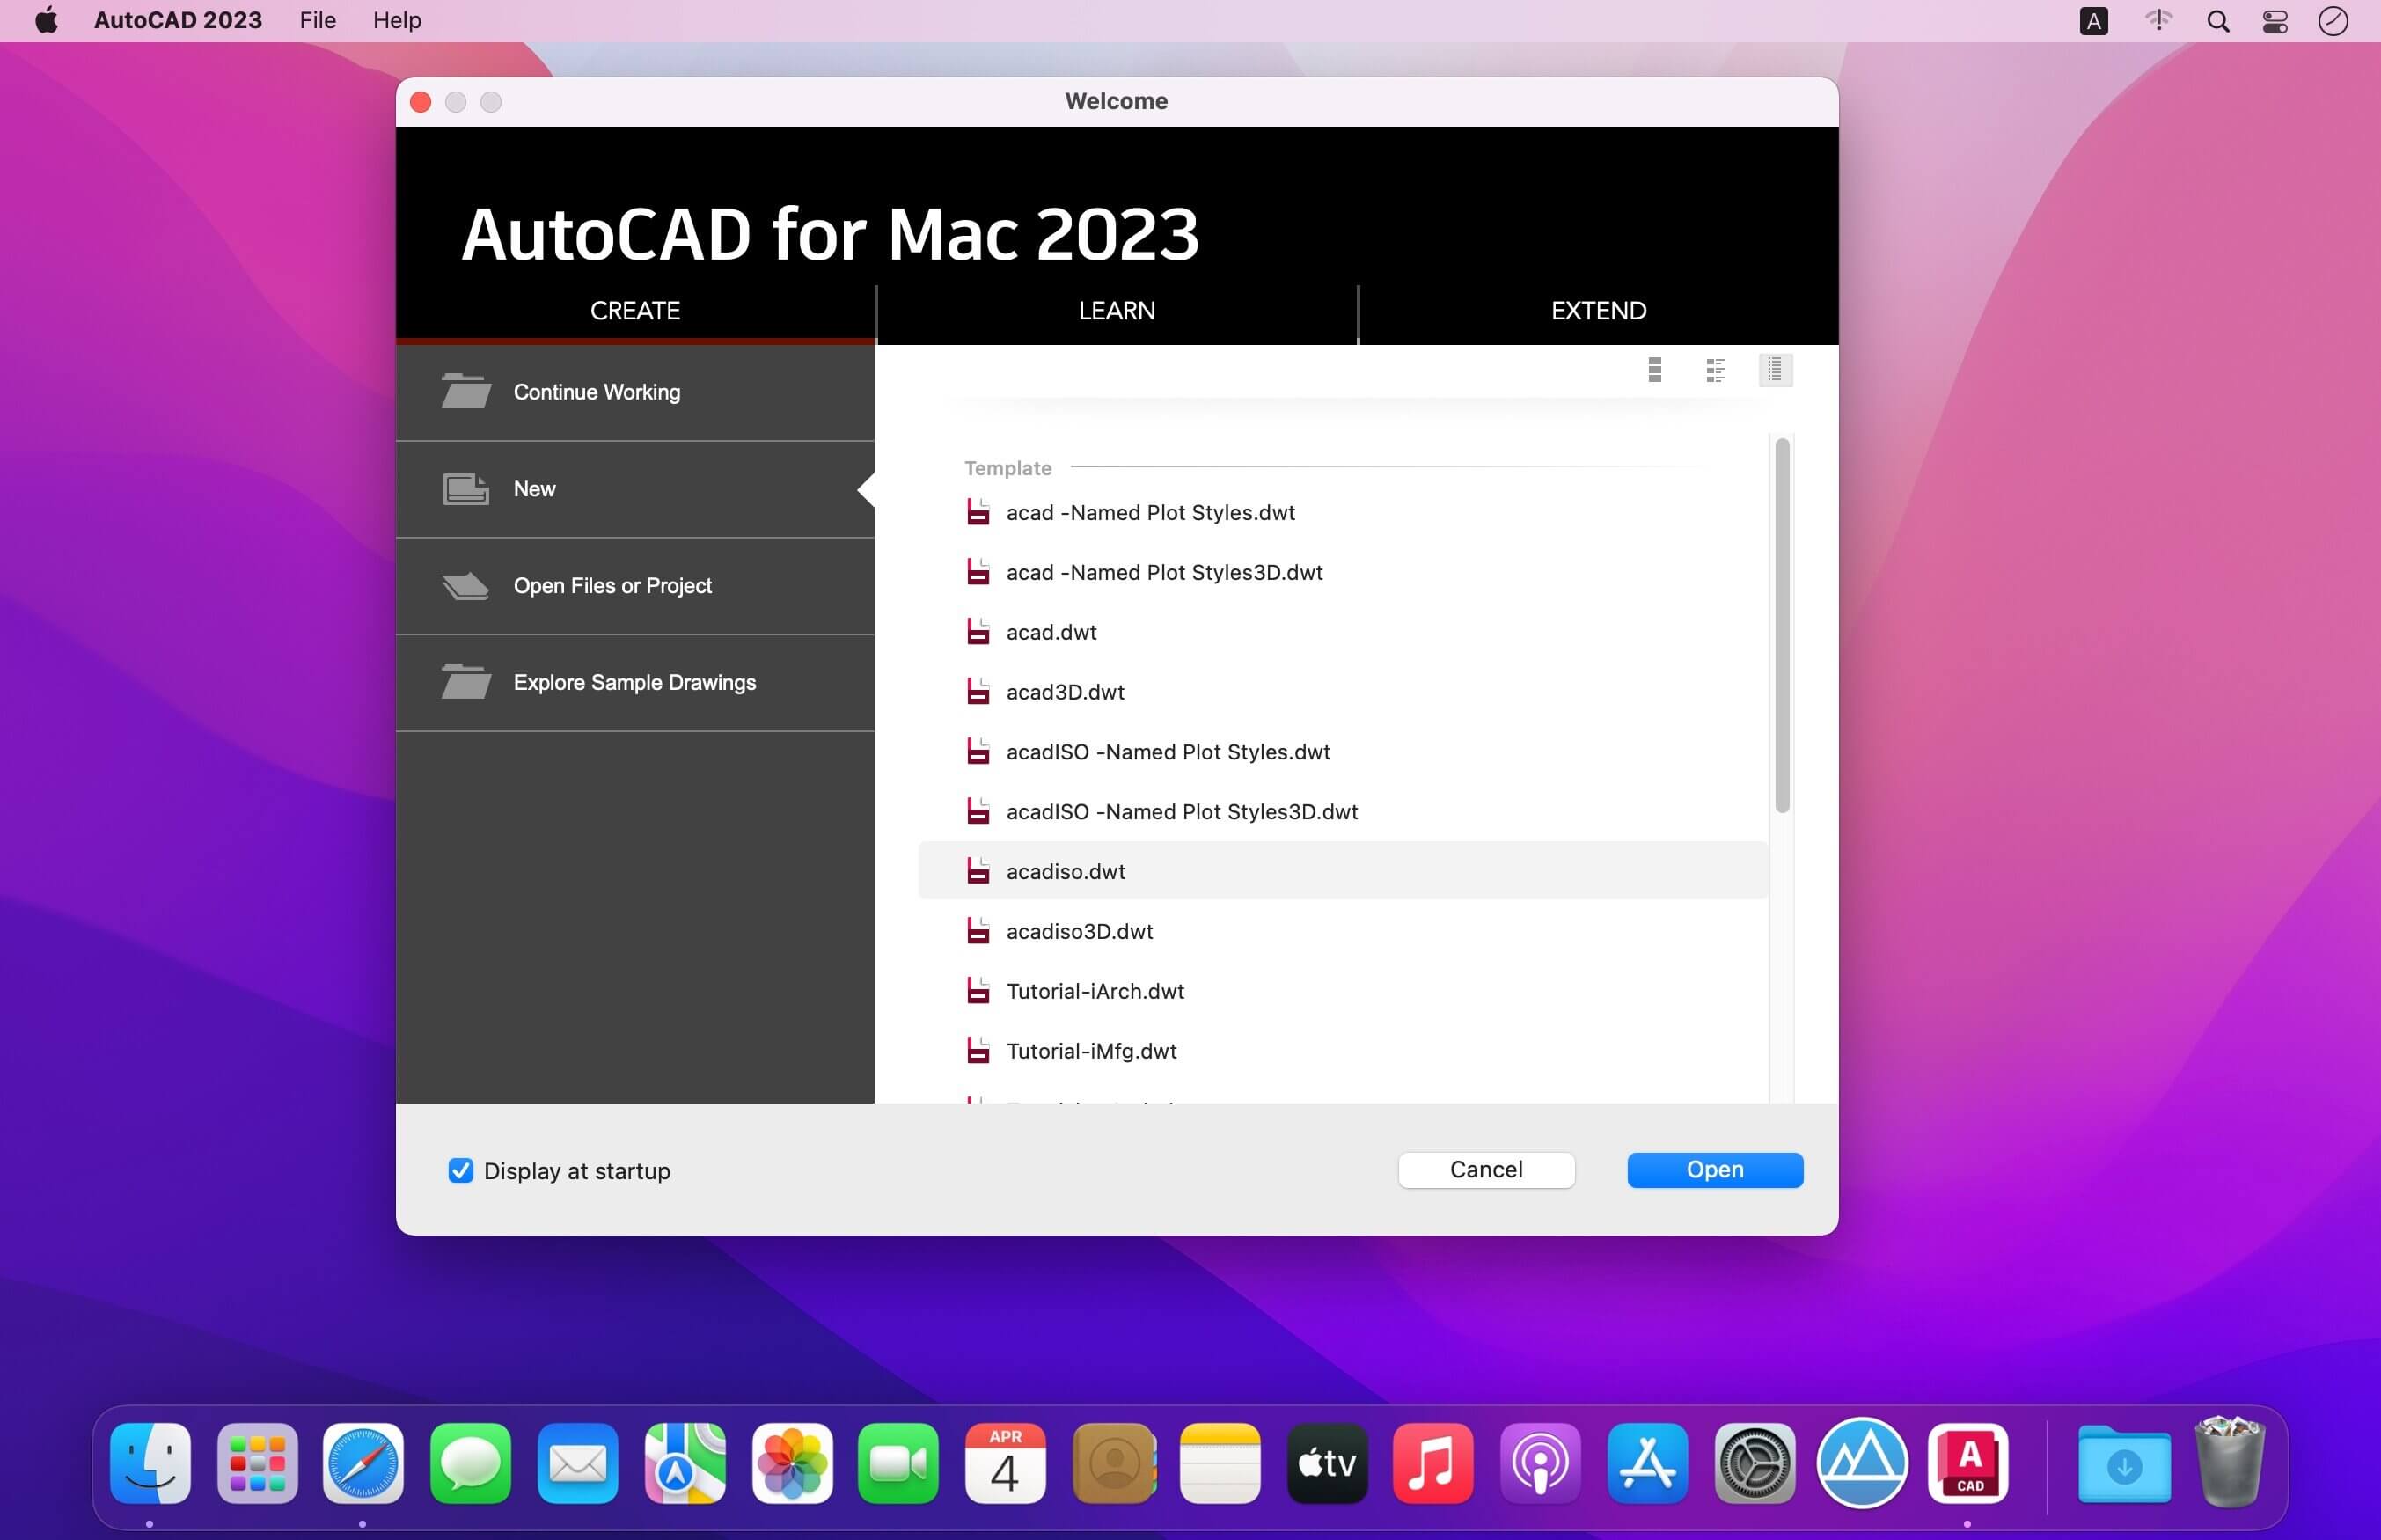Click AutoCAD icon in macOS Dock

coord(1968,1462)
